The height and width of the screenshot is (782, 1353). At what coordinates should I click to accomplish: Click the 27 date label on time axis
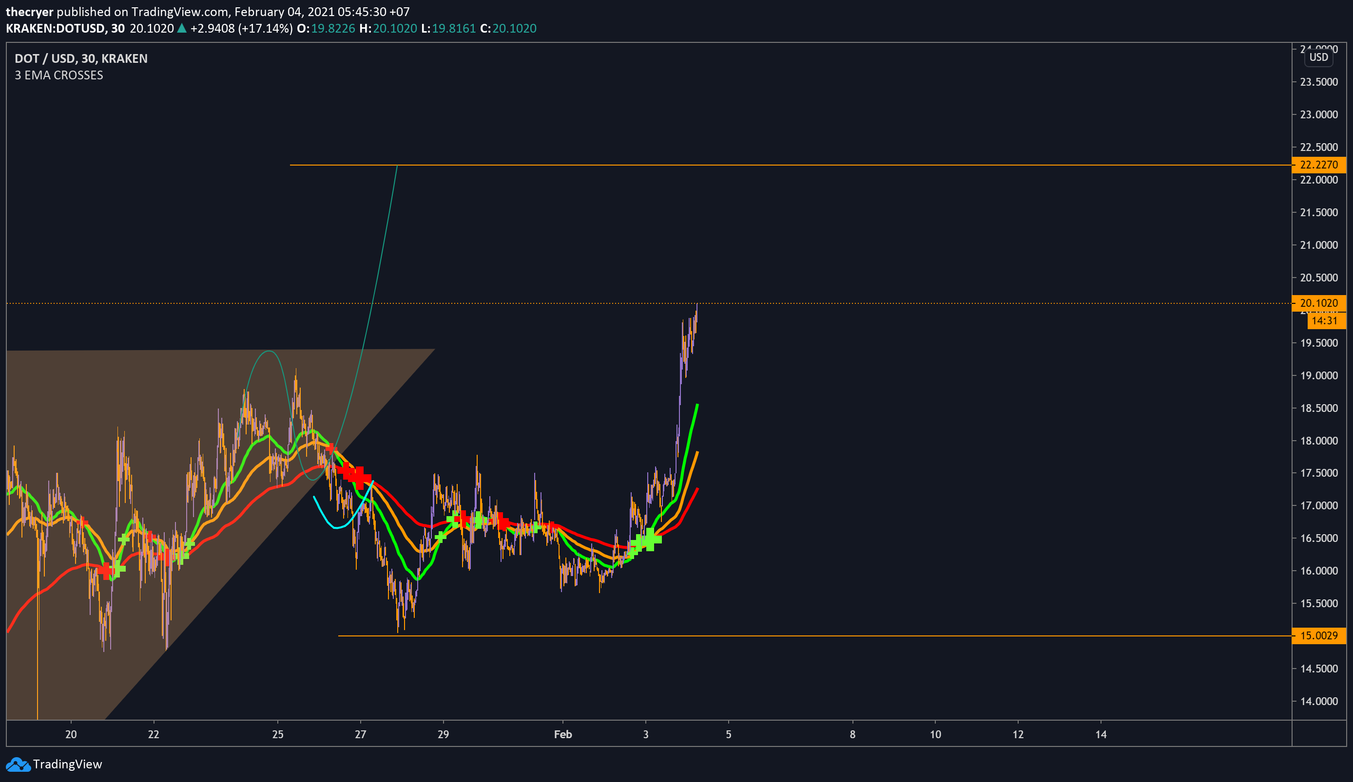pos(360,734)
